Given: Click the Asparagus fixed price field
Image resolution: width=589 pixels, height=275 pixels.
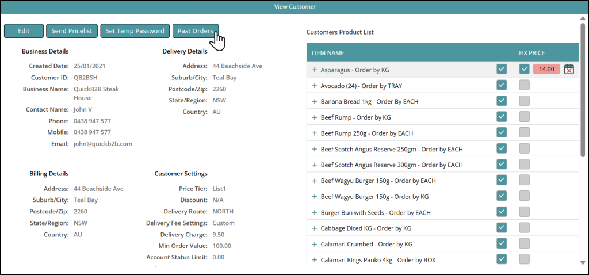Looking at the screenshot, I should [546, 69].
